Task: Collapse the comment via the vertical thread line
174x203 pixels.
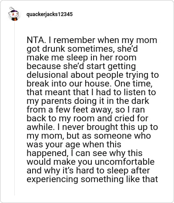Action: (14, 108)
